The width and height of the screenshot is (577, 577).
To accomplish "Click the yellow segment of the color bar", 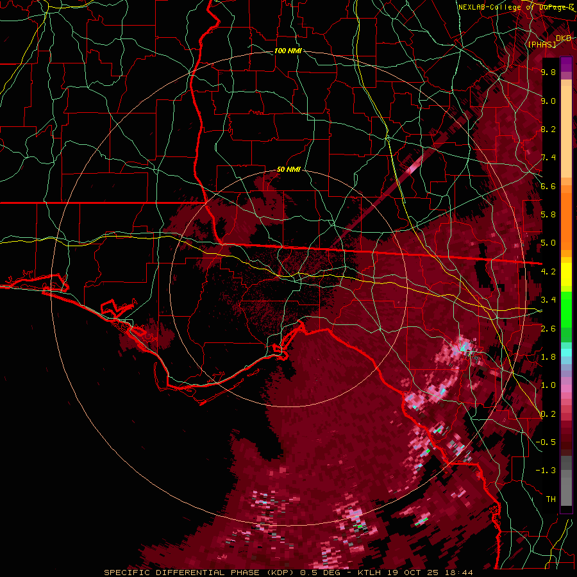I will pos(566,274).
